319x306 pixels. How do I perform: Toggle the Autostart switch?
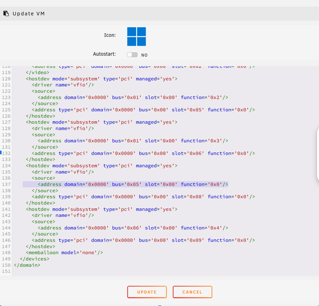132,55
